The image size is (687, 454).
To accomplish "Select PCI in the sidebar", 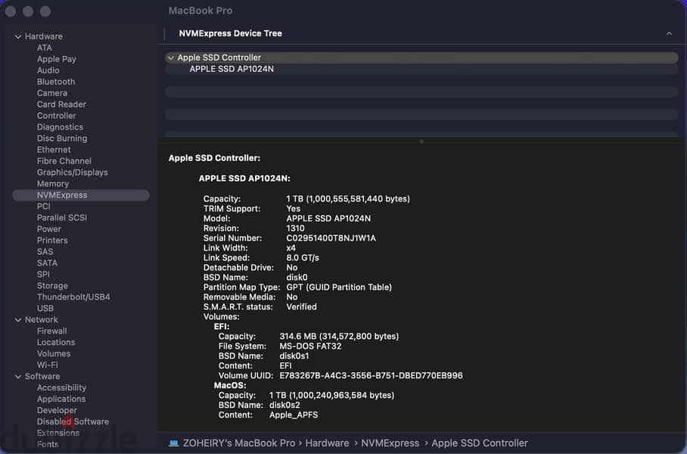I will (x=43, y=207).
